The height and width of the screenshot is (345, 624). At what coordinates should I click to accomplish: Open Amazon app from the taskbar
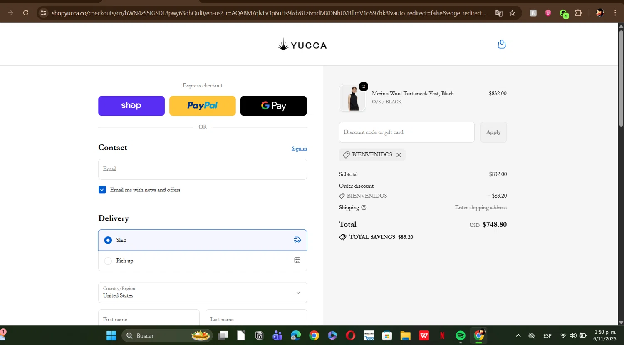click(x=369, y=335)
